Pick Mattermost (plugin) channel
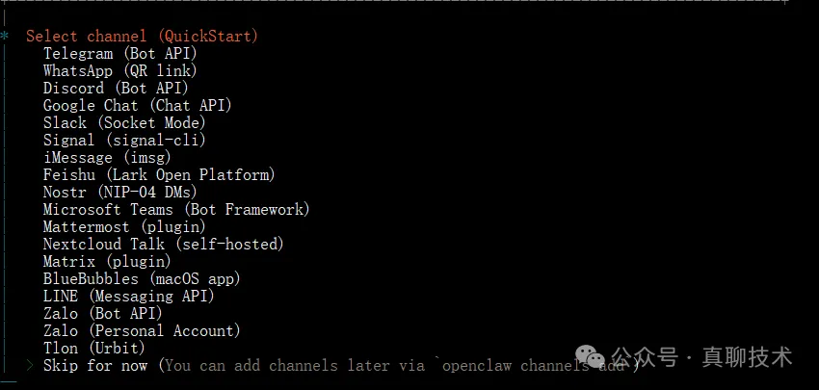This screenshot has width=819, height=390. click(124, 227)
